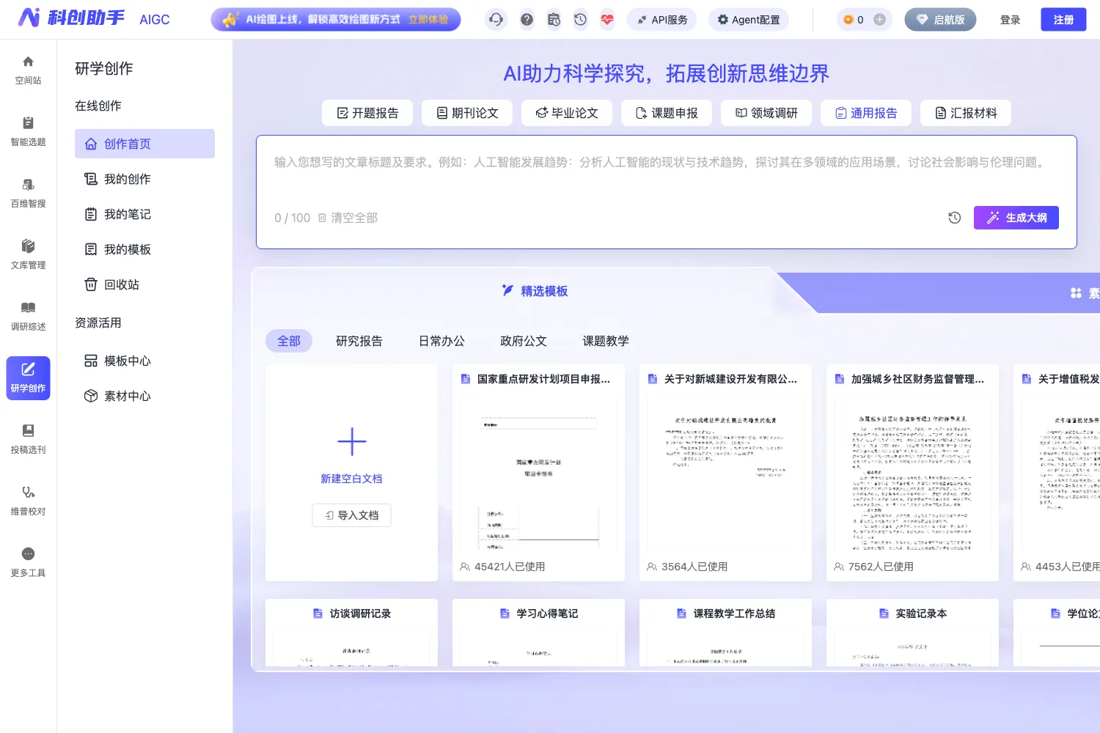The height and width of the screenshot is (733, 1100).
Task: Open 调研综述 in sidebar
Action: tap(28, 317)
